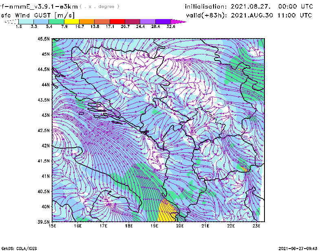Click the yellow swatch in the gust legend
This screenshot has height=251, width=326.
(x=72, y=22)
